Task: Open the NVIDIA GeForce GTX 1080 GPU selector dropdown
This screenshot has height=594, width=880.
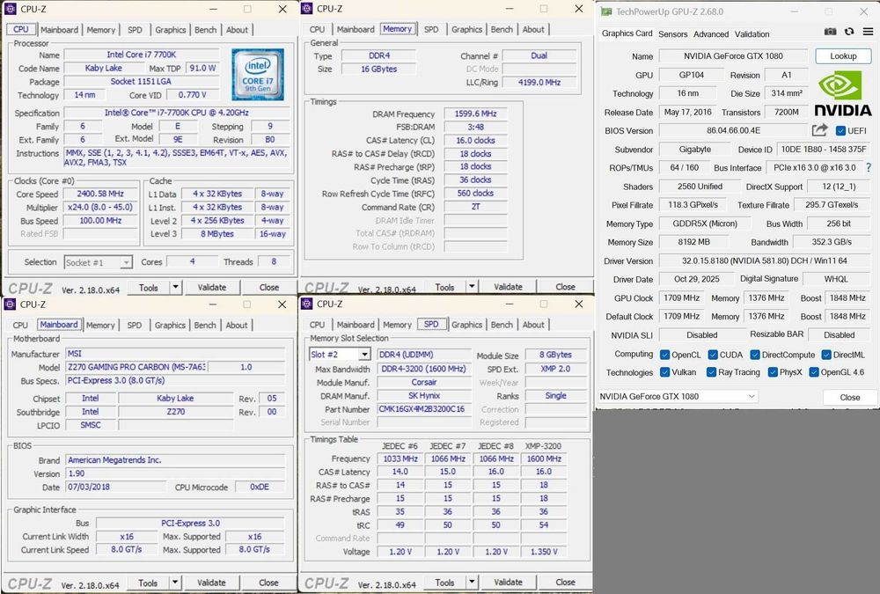Action: coord(678,396)
